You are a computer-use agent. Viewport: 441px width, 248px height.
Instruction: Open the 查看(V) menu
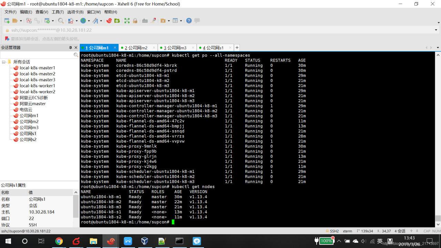click(42, 12)
